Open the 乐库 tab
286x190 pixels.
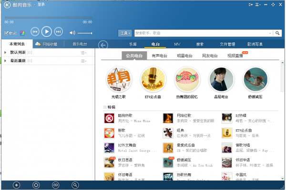(133, 44)
